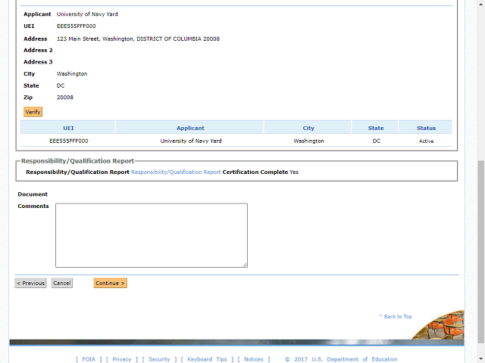Click the Continue > button
Viewport: 485px width, 363px height.
click(x=111, y=283)
